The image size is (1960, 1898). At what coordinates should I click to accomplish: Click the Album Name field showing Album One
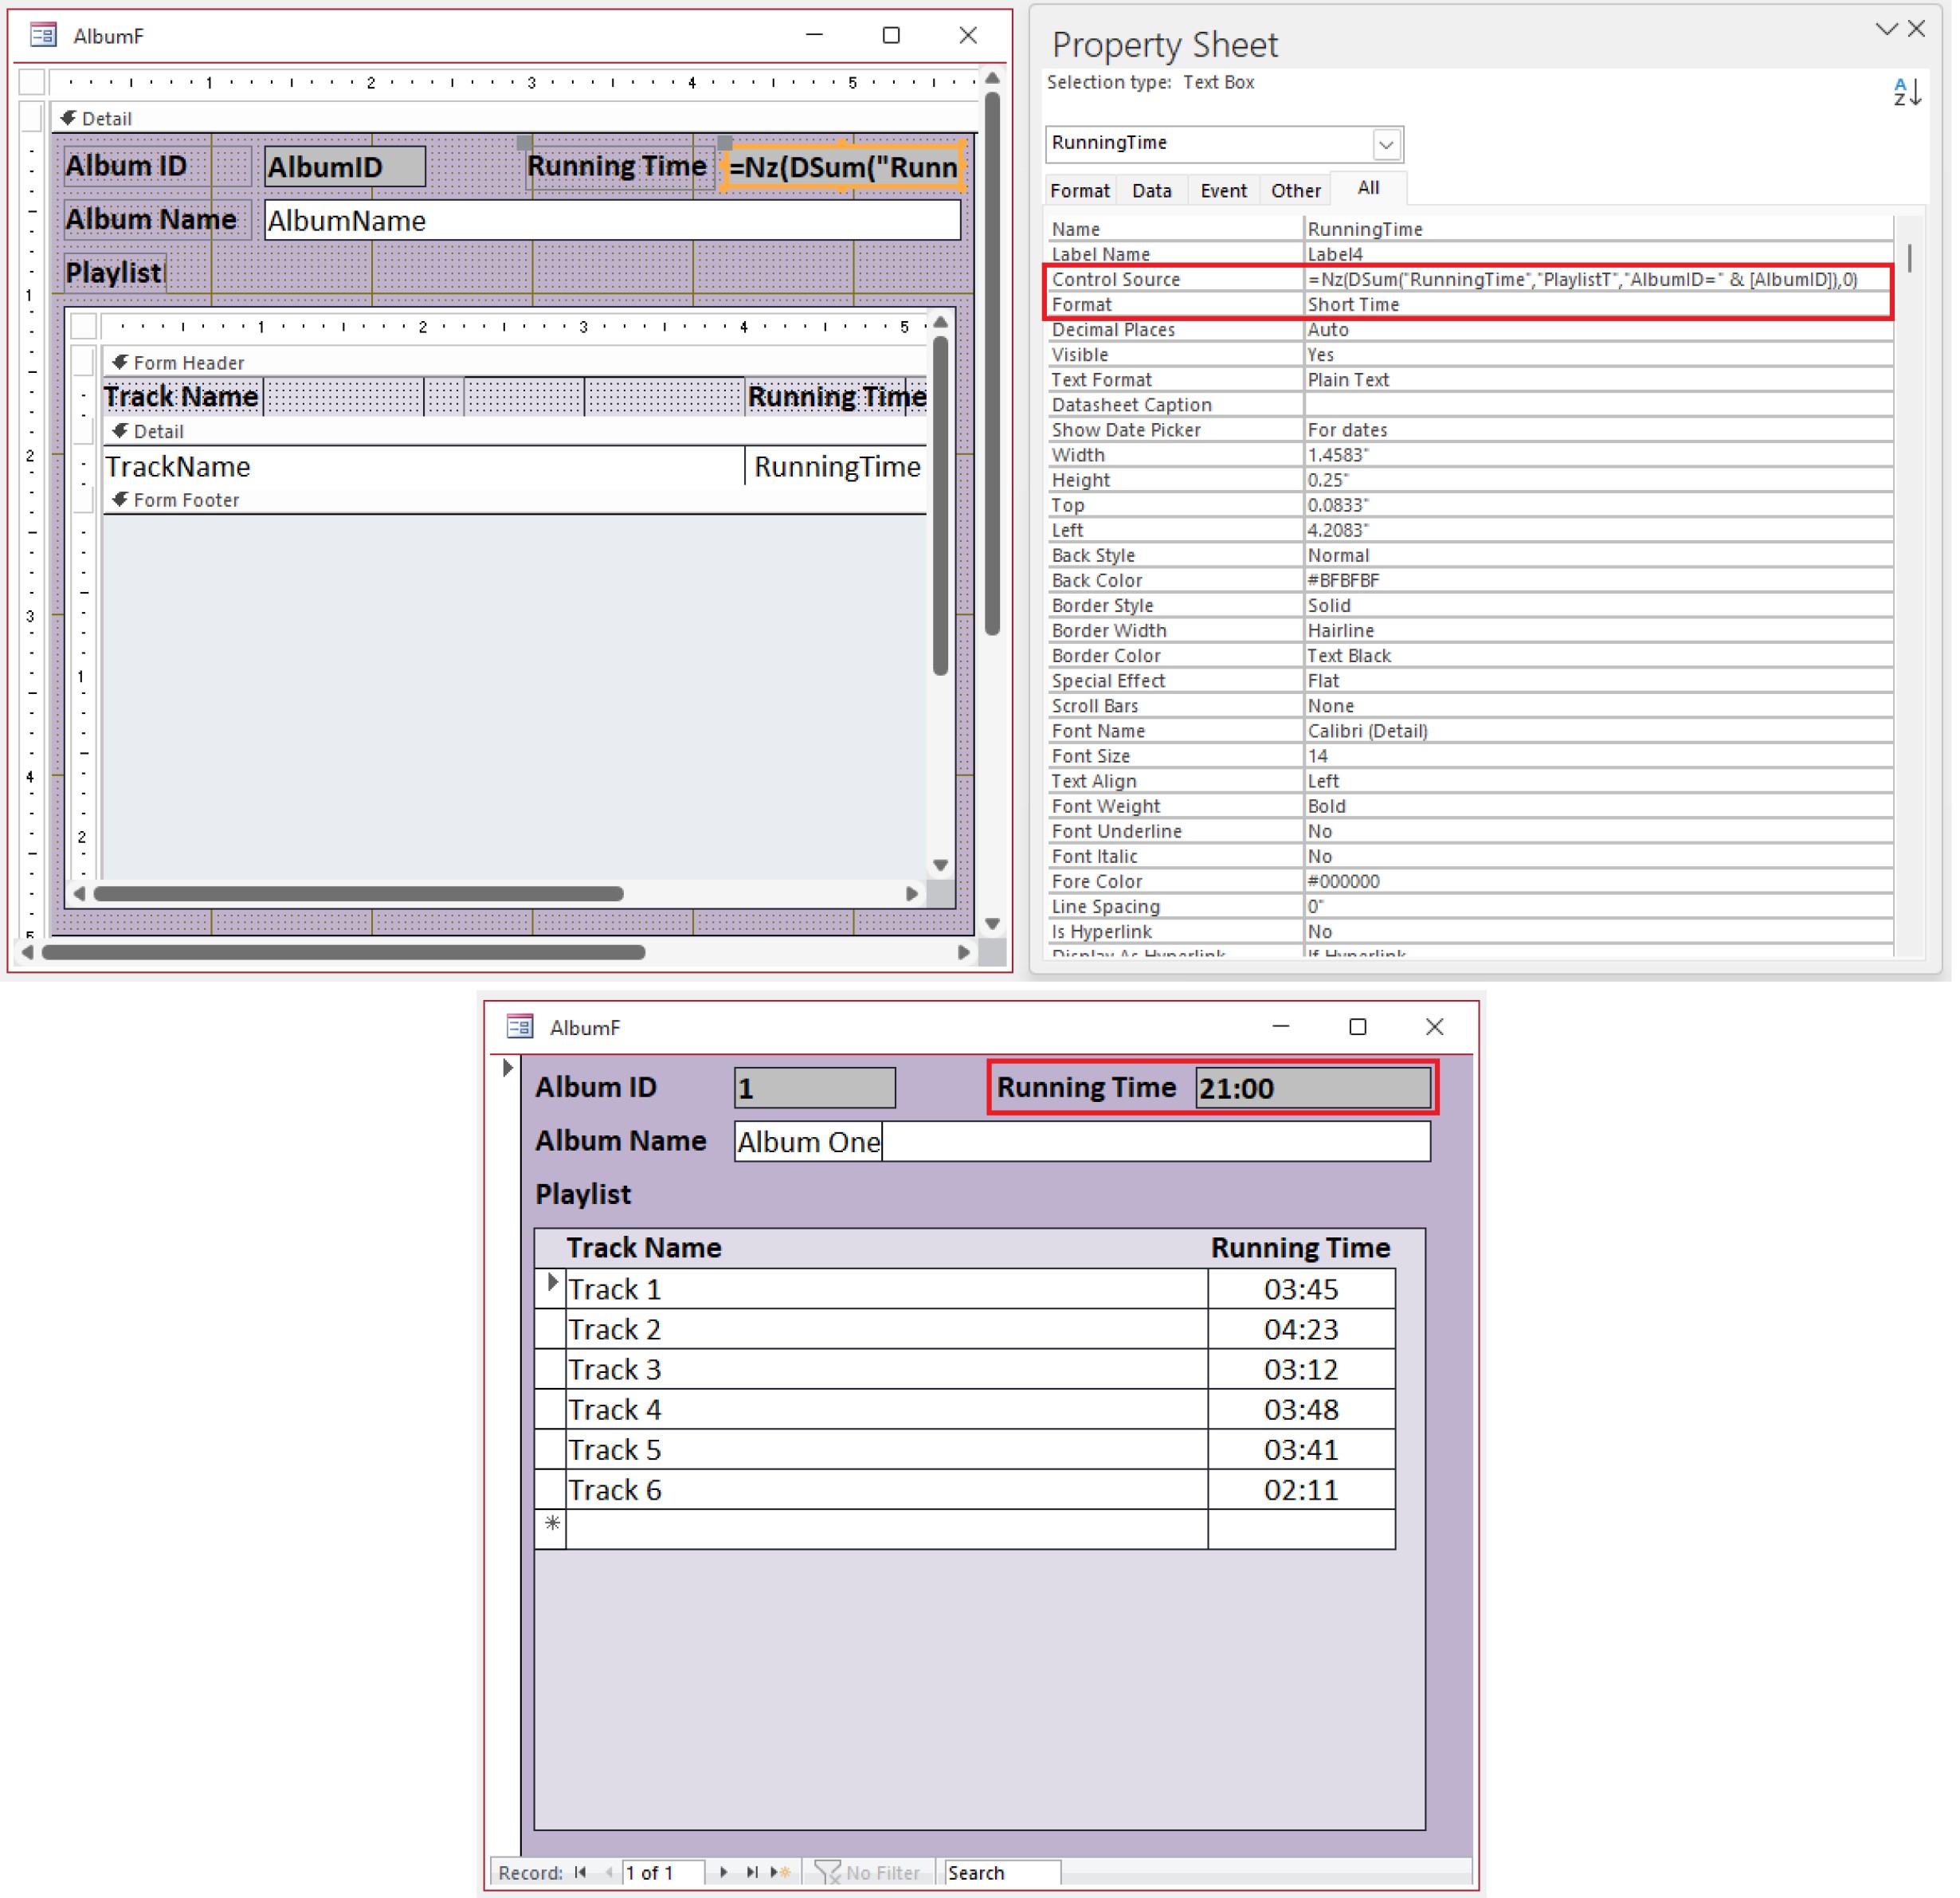pos(1080,1141)
